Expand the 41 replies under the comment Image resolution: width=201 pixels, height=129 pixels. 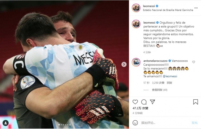point(160,90)
